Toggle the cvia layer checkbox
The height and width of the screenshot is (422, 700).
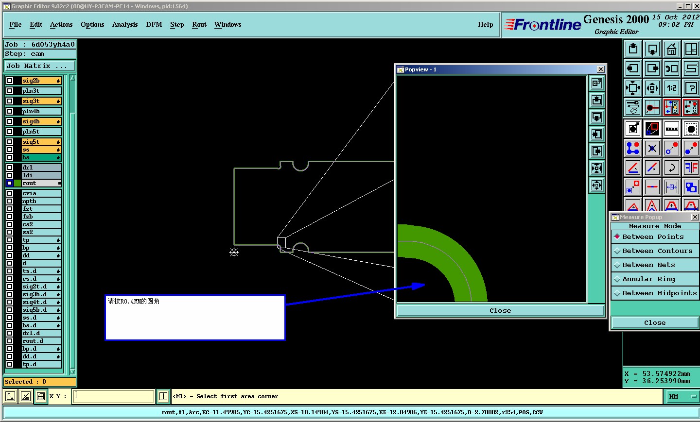tap(10, 193)
